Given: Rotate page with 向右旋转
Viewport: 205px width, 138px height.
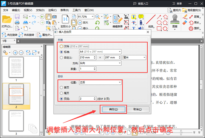Looking at the screenshot, I should 27,35.
